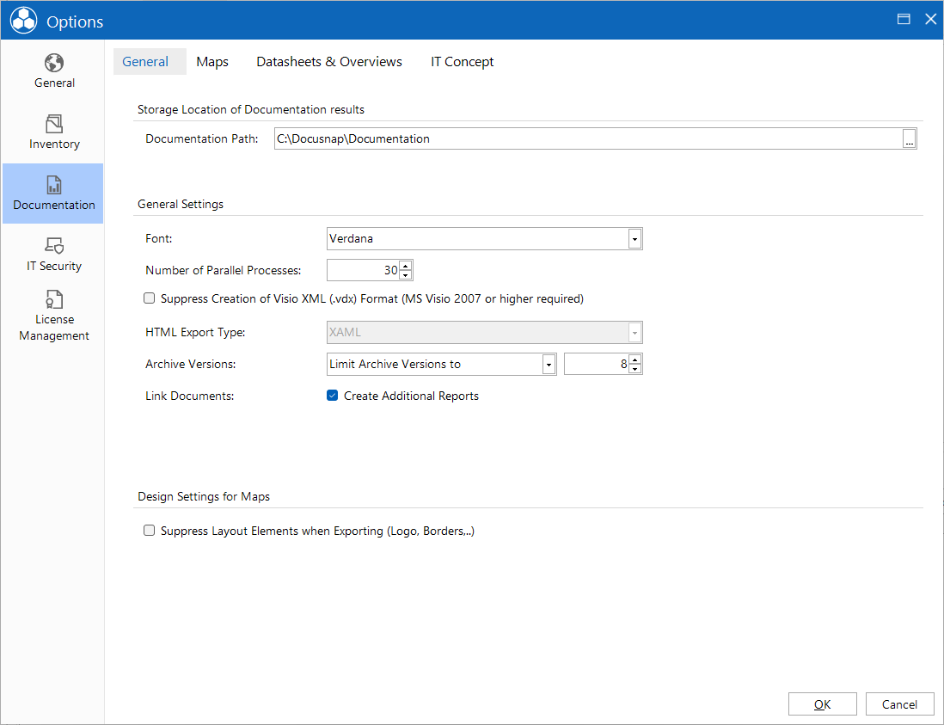
Task: Click the Cancel button
Action: tap(899, 704)
